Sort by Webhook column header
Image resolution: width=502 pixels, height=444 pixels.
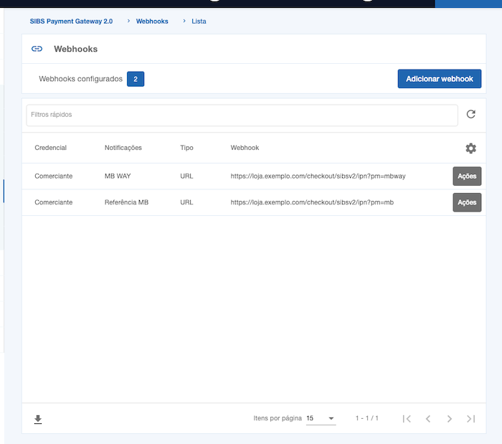(245, 148)
